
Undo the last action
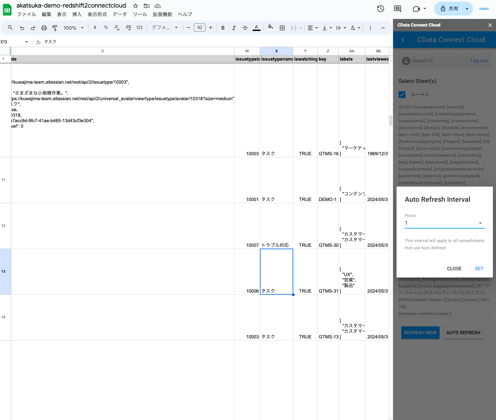pyautogui.click(x=22, y=28)
